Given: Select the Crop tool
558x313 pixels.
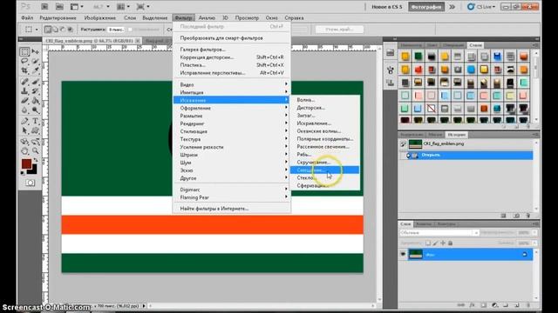Looking at the screenshot, I should click(x=24, y=71).
